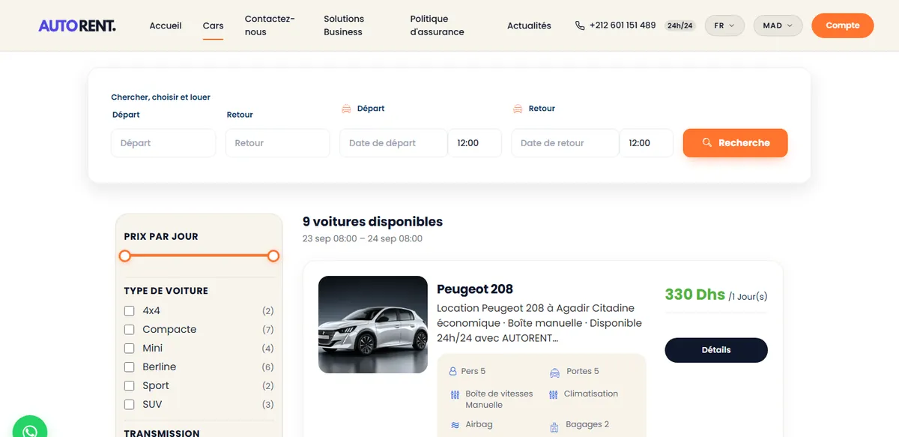Click car icon beside Retour date label
899x437 pixels.
[518, 109]
